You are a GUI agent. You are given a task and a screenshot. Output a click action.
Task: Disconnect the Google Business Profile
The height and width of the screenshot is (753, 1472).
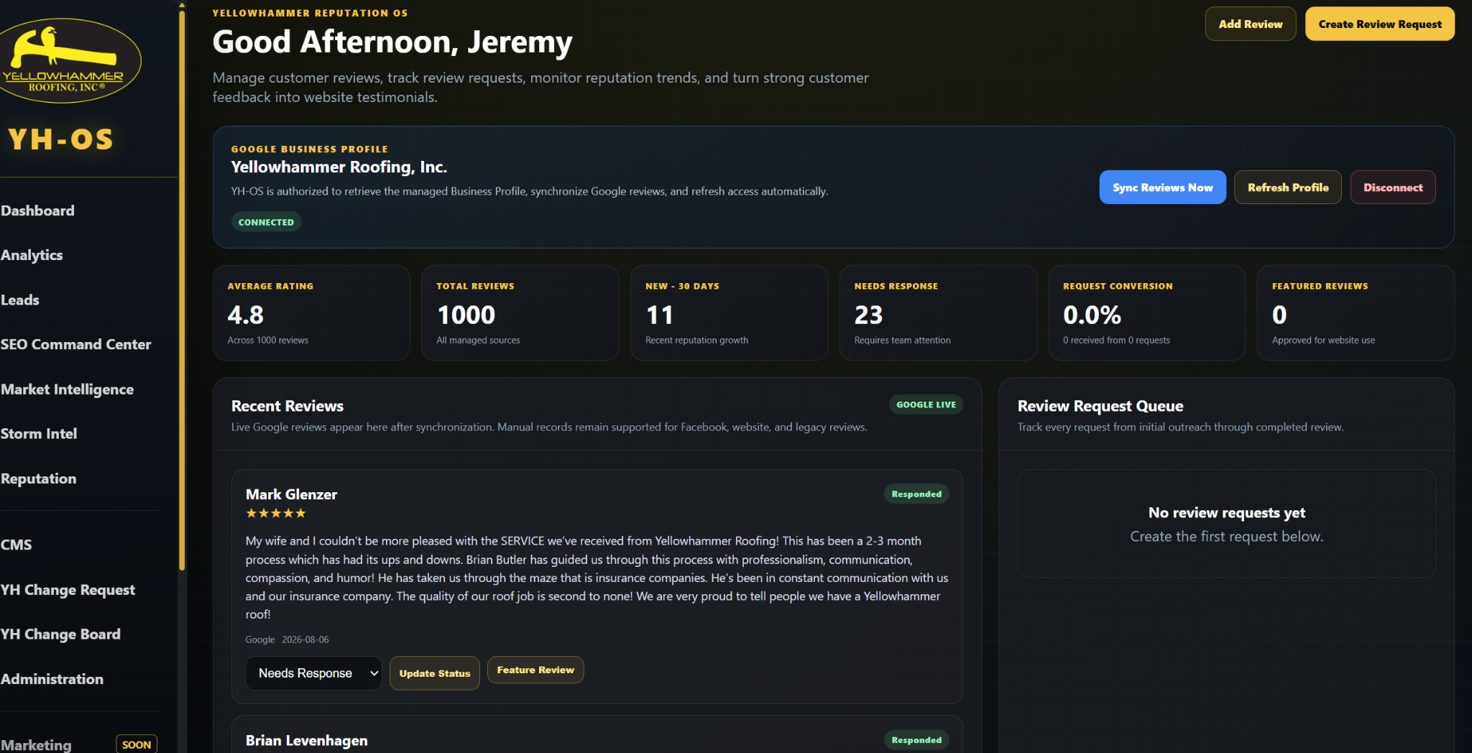pyautogui.click(x=1393, y=188)
